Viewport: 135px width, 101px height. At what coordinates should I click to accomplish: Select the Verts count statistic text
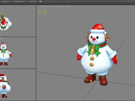[x=42, y=14]
